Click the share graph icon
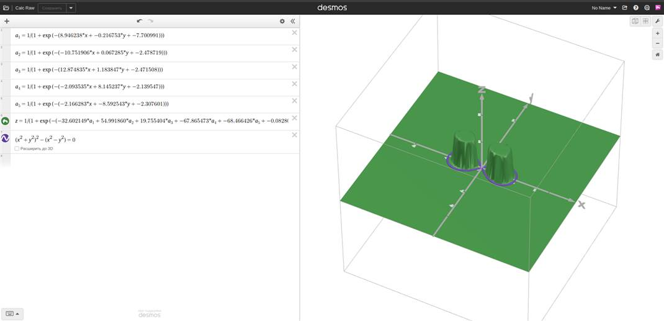Viewport: 664px width, 321px height. pos(624,7)
